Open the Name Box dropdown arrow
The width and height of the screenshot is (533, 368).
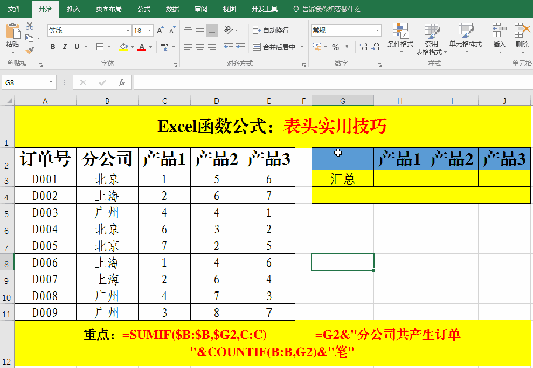tap(51, 82)
